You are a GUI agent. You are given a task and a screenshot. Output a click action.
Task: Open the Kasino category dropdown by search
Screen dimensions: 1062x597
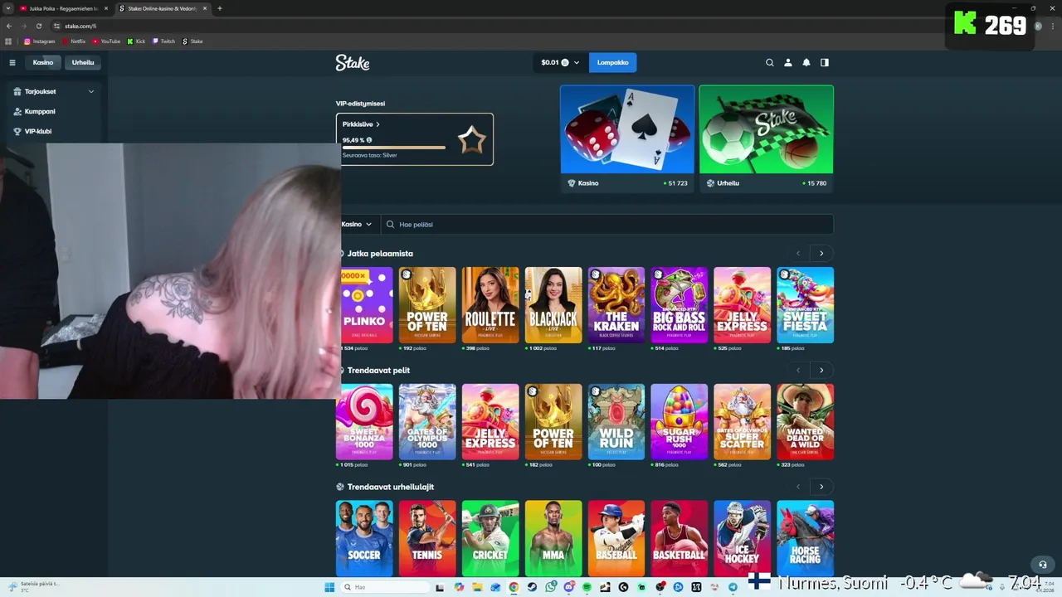[357, 224]
